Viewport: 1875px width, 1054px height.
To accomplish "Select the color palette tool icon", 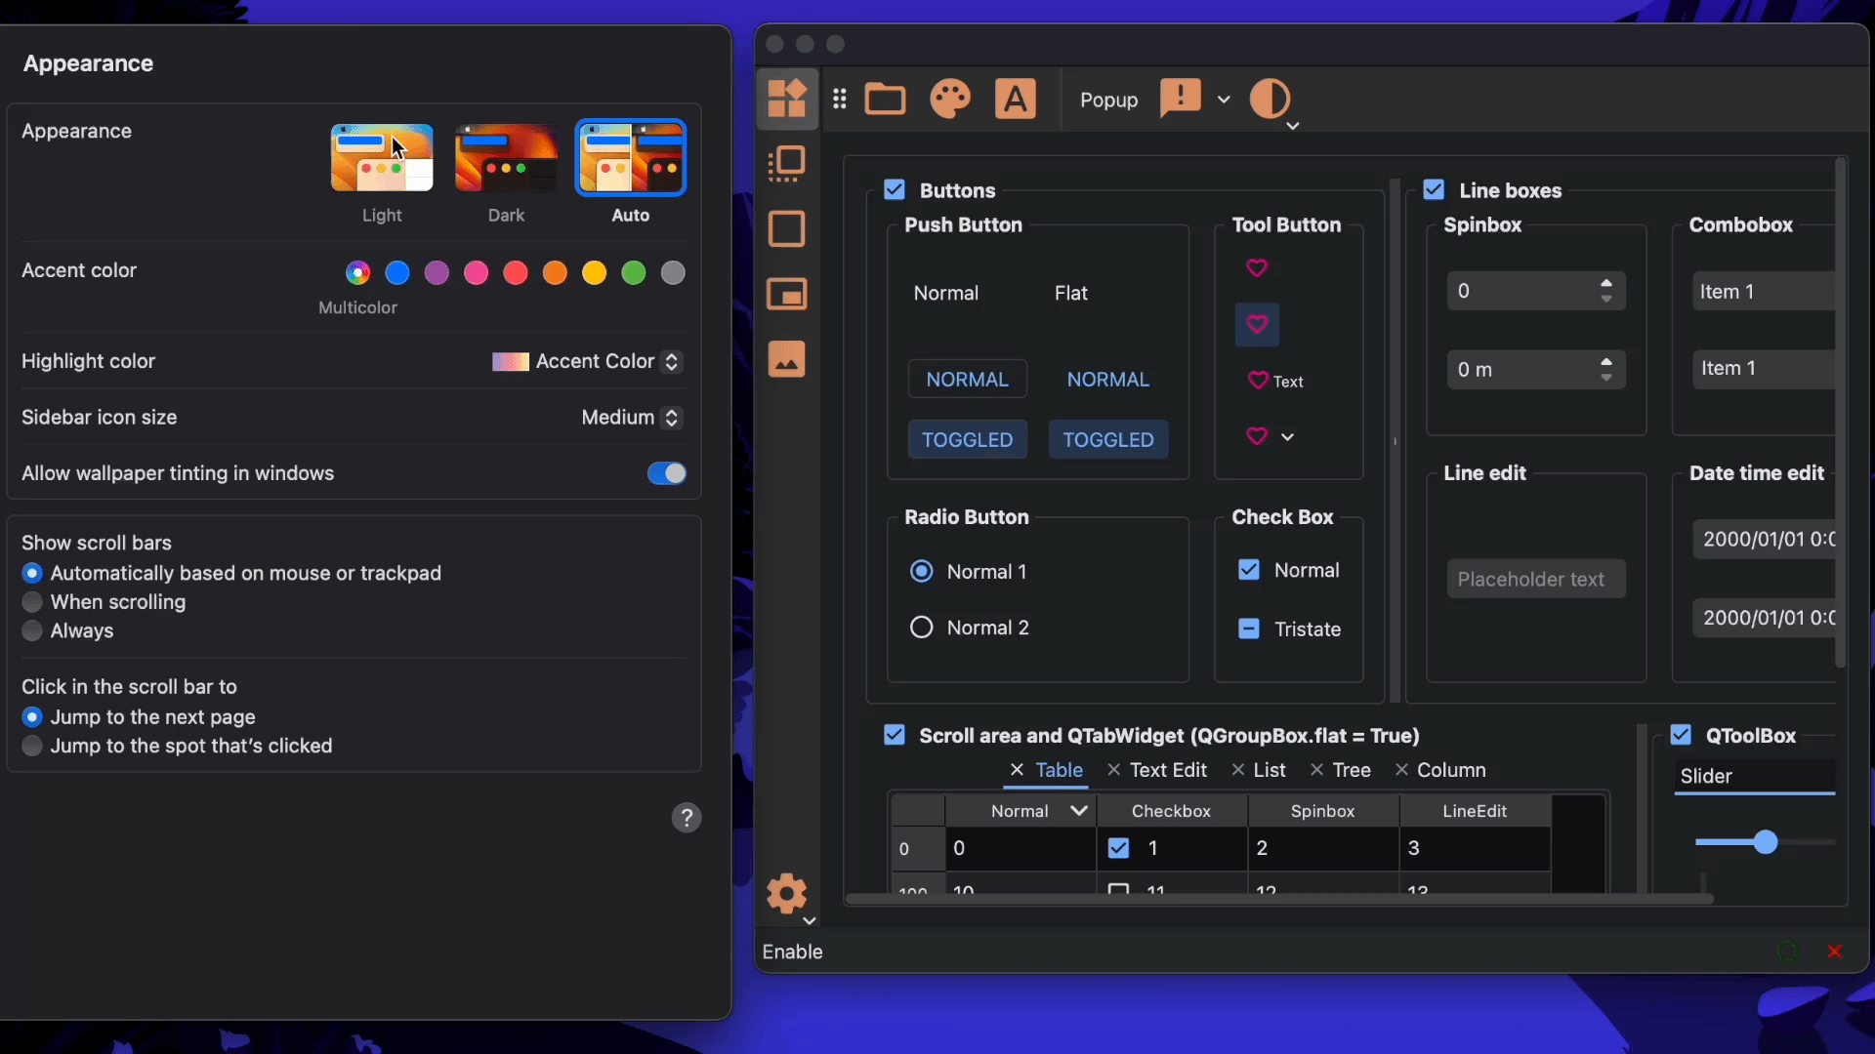I will tap(950, 100).
